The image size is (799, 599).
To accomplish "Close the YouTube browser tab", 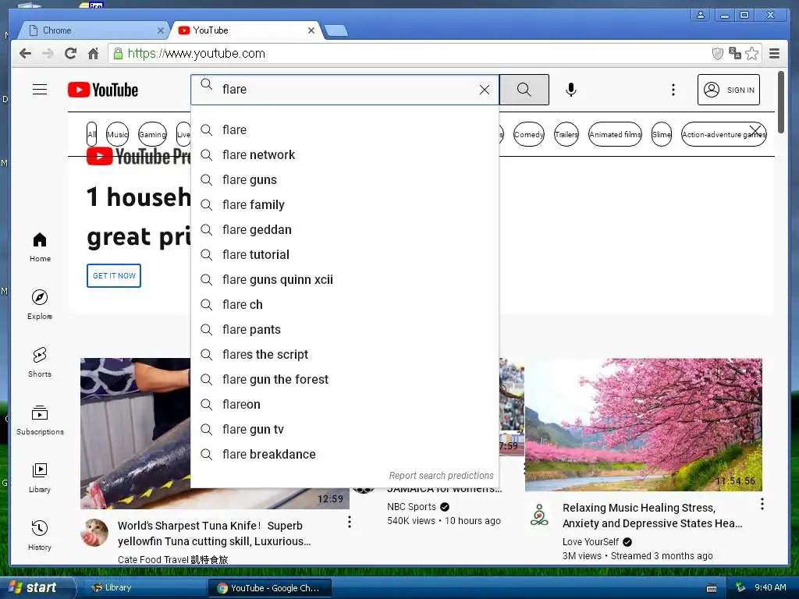I will click(x=311, y=30).
